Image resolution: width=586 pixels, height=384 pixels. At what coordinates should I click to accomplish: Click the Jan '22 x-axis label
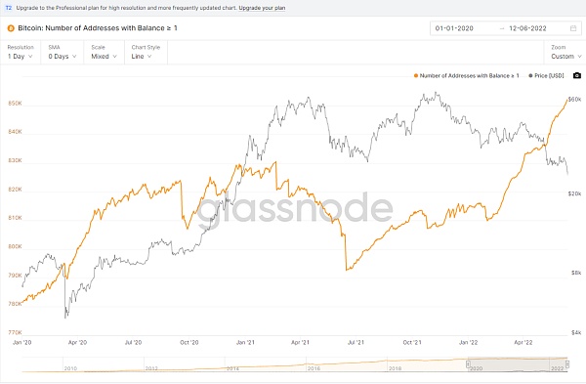468,343
